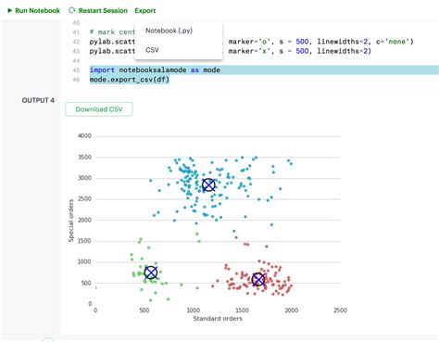The width and height of the screenshot is (439, 342).
Task: Click the red cluster centroid marker
Action: click(258, 280)
